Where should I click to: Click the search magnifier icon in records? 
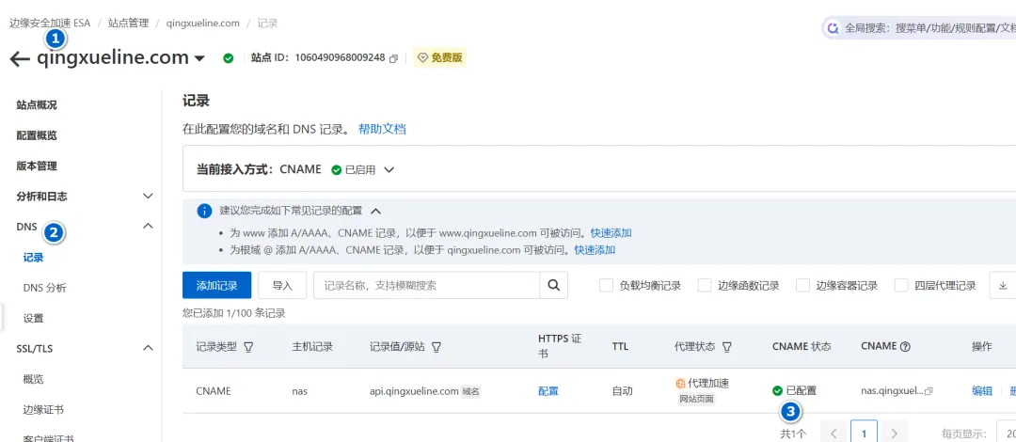[553, 285]
